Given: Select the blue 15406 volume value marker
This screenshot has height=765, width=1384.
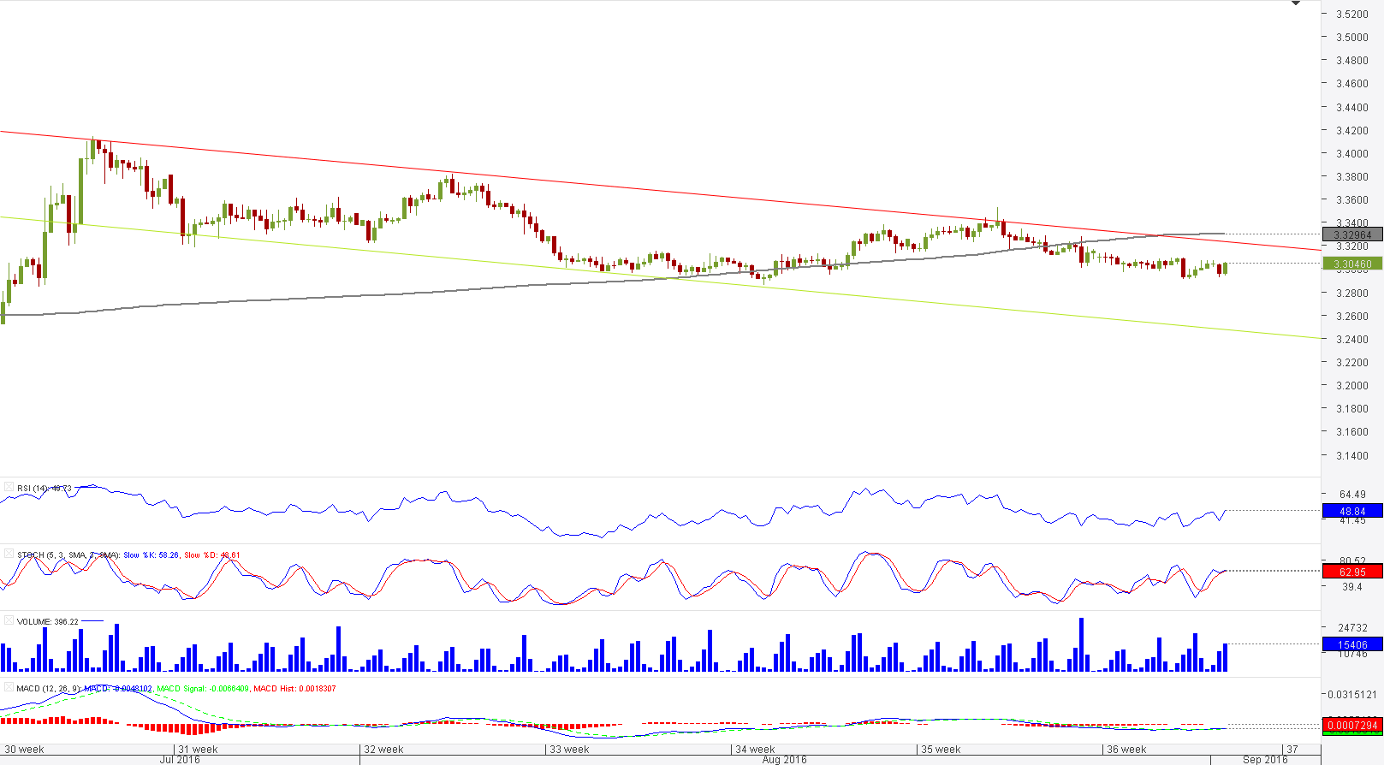Looking at the screenshot, I should [1352, 644].
